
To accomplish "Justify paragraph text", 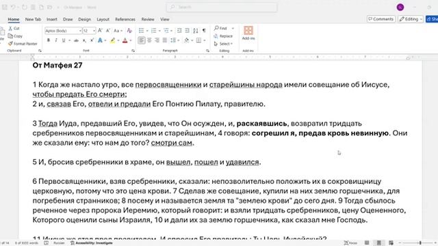I will coord(165,40).
